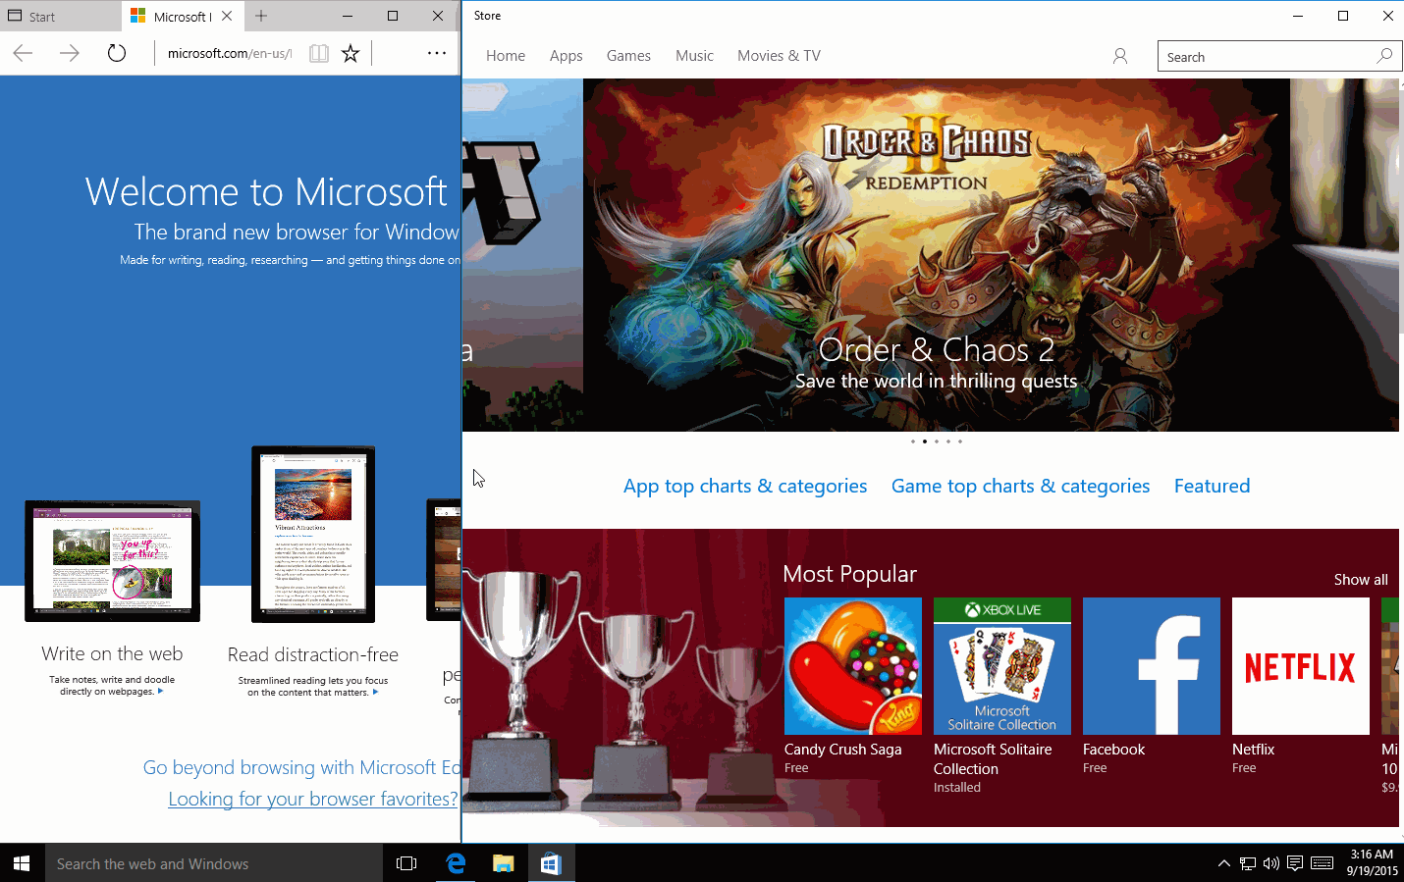Open Task View from taskbar
The width and height of the screenshot is (1404, 882).
(x=406, y=863)
